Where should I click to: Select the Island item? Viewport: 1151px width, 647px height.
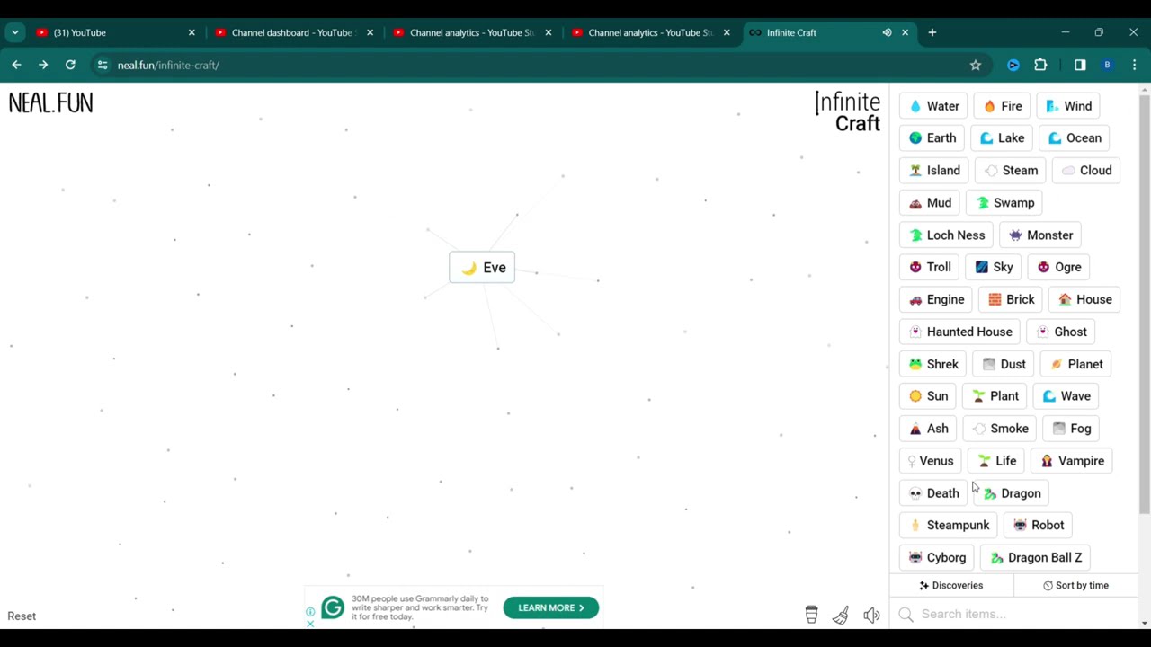point(934,171)
